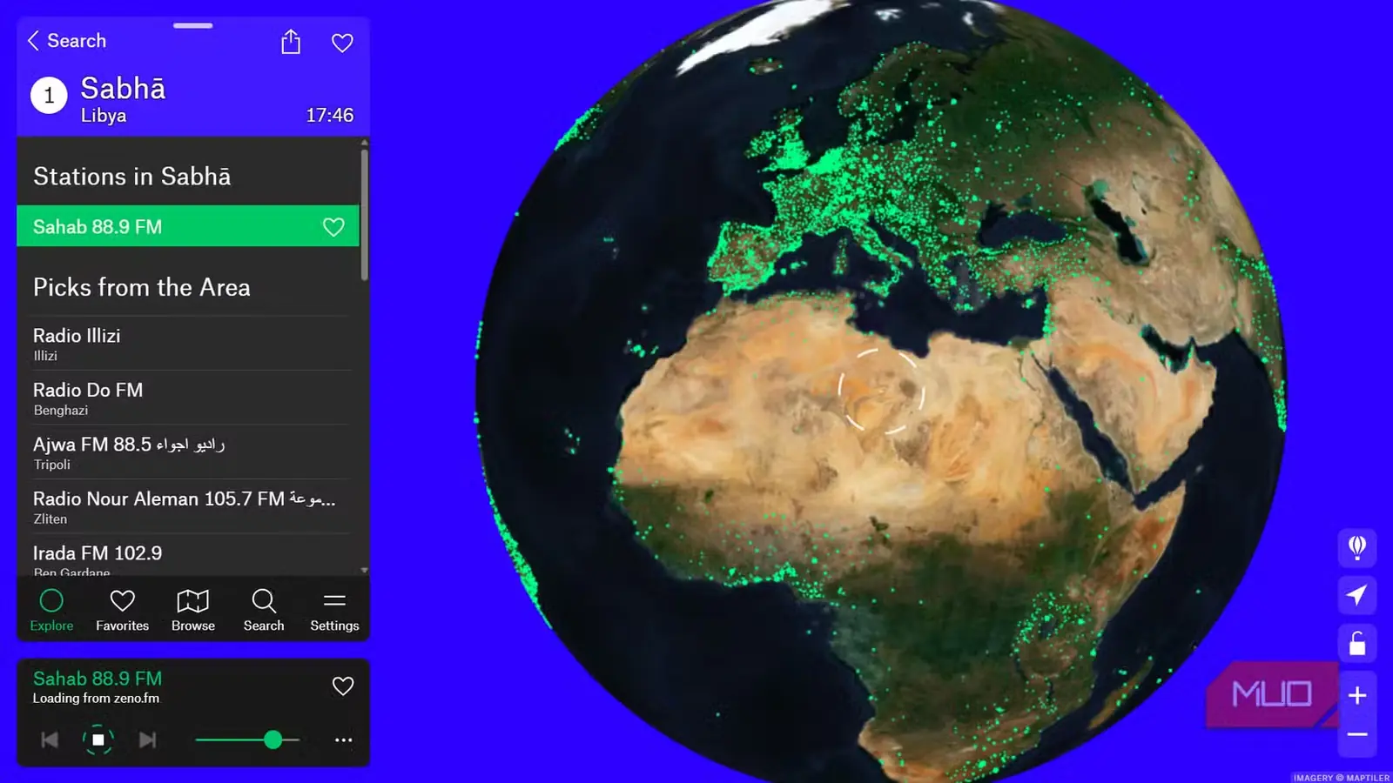Zoom out of the globe
The width and height of the screenshot is (1393, 783).
pos(1356,735)
